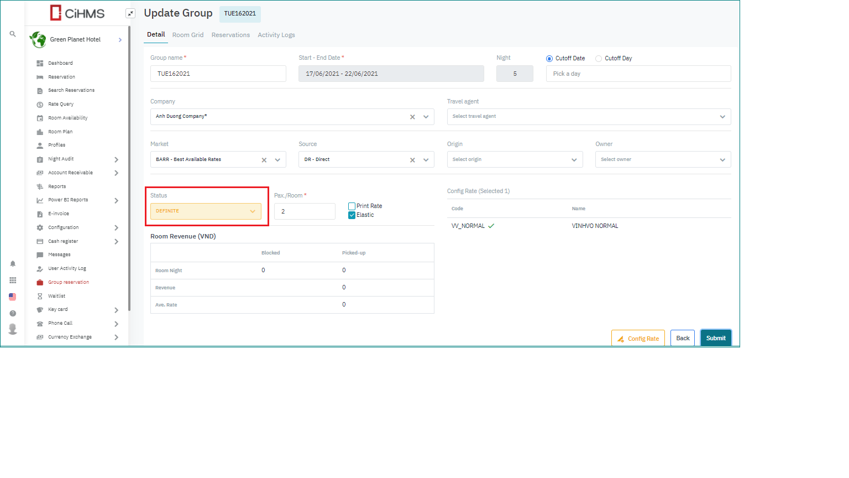
Task: Collapse the sidebar with the shrink icon
Action: tap(130, 13)
